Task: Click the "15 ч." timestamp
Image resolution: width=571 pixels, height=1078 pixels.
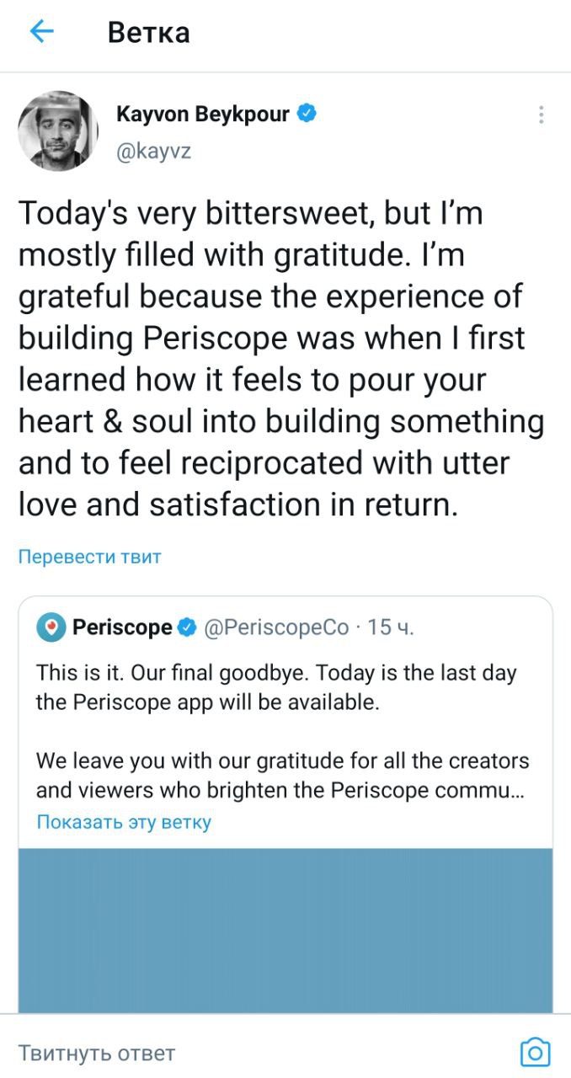Action: [391, 627]
